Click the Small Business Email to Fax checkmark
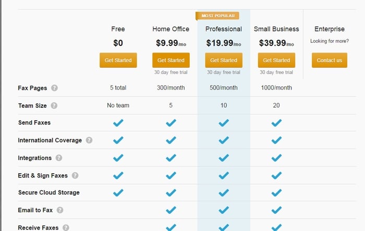Screen dimensions: 365x231 (276, 210)
